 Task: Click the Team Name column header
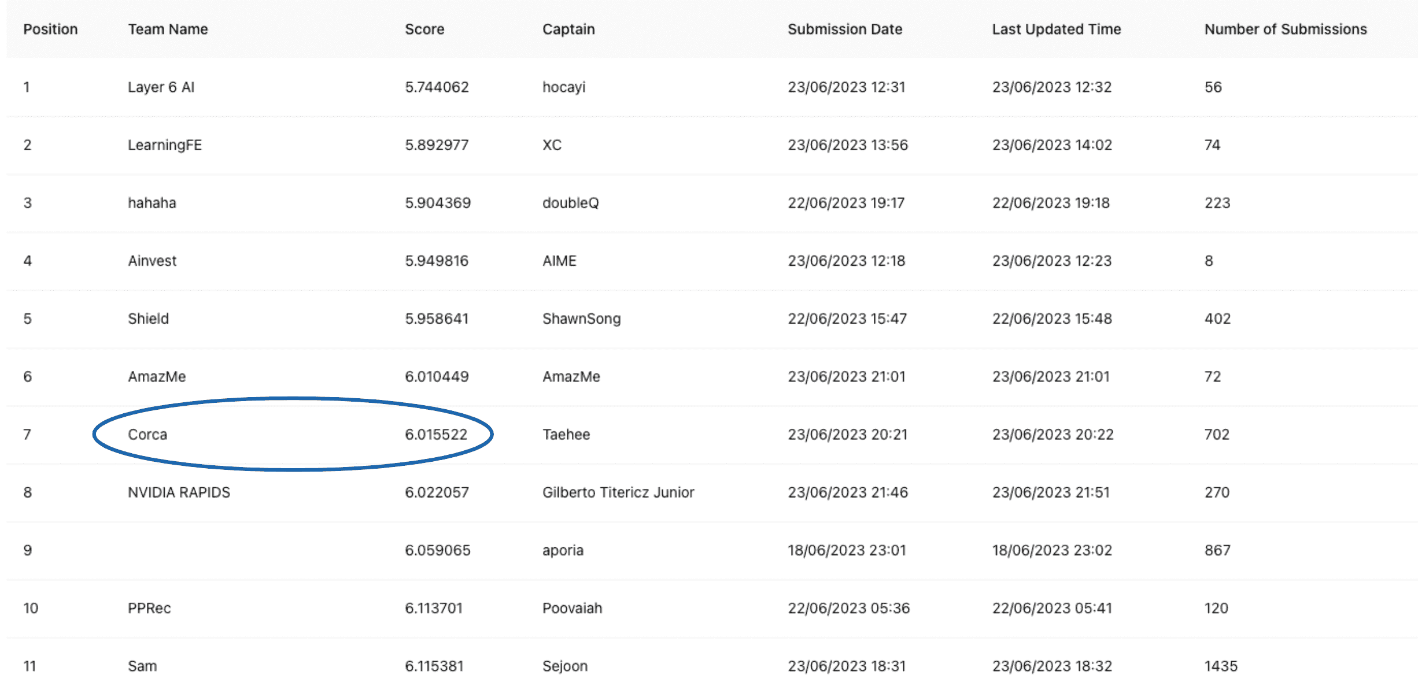pos(168,29)
